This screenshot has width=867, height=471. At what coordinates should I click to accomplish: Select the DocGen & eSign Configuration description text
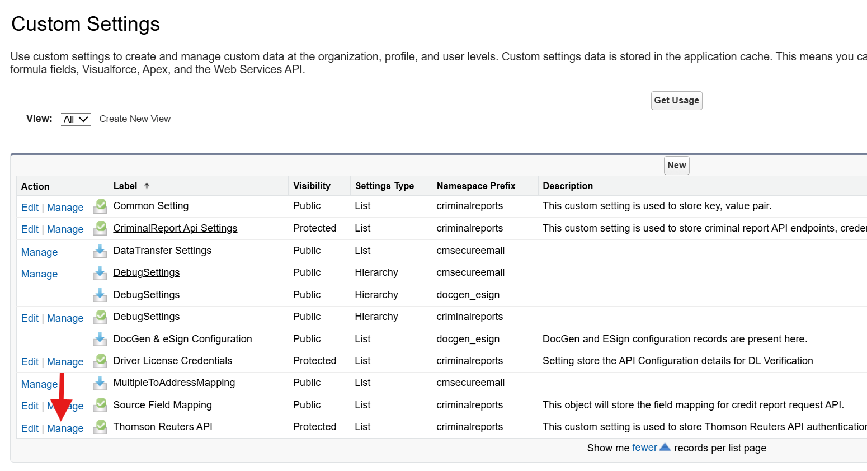coord(675,339)
